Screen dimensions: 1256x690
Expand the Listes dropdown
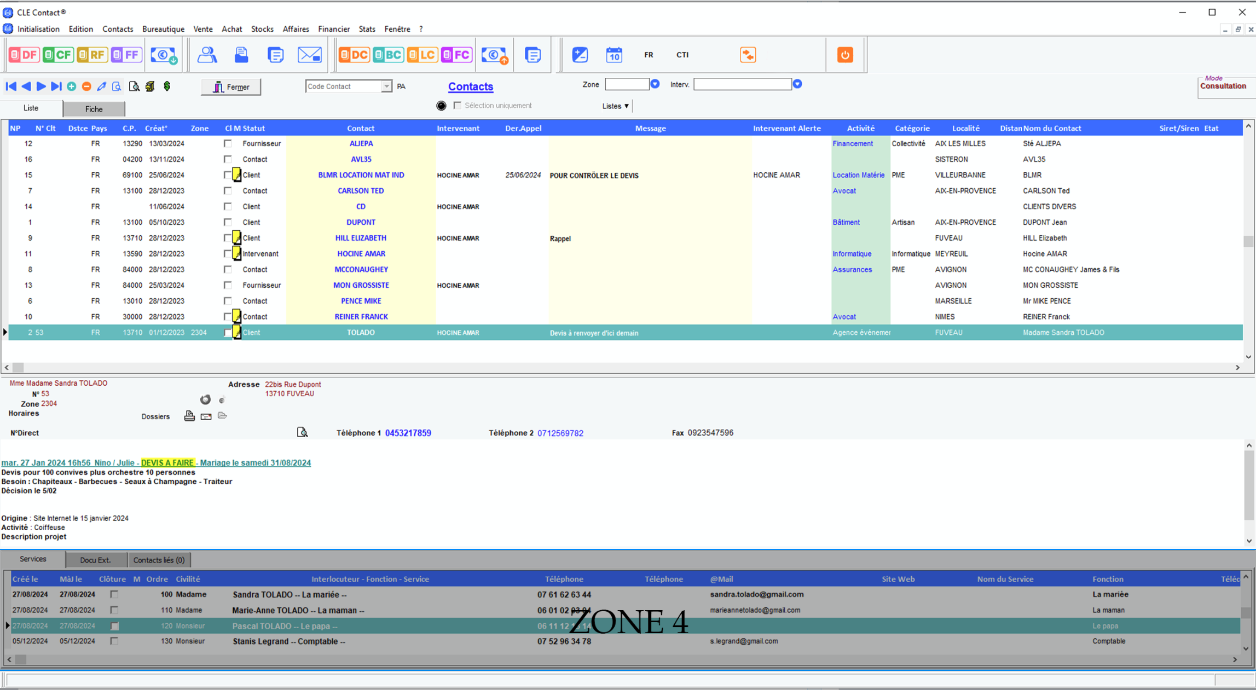[616, 106]
